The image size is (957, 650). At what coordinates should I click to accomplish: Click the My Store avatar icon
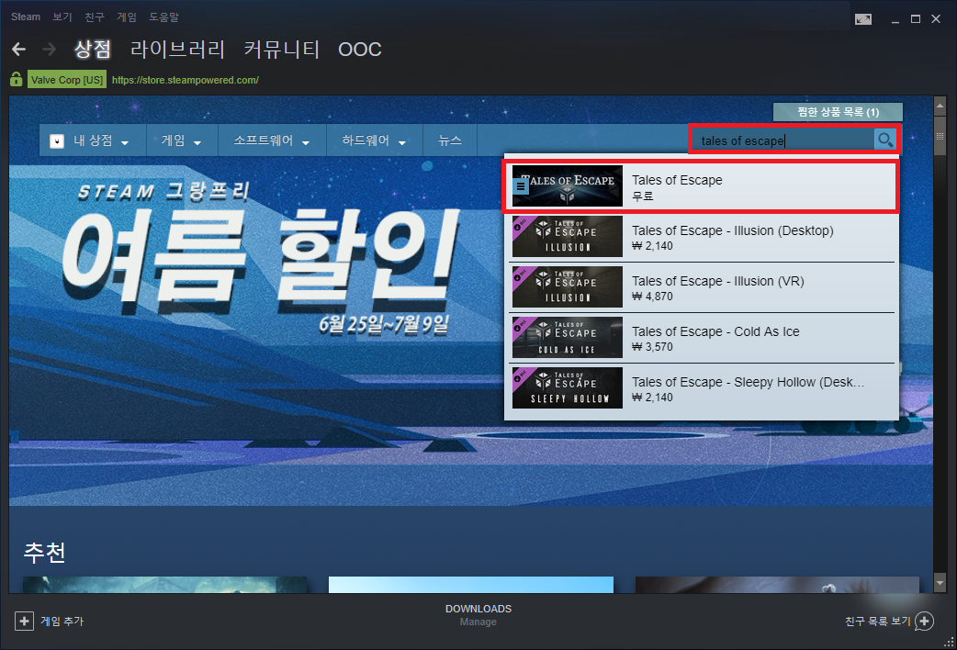[57, 141]
